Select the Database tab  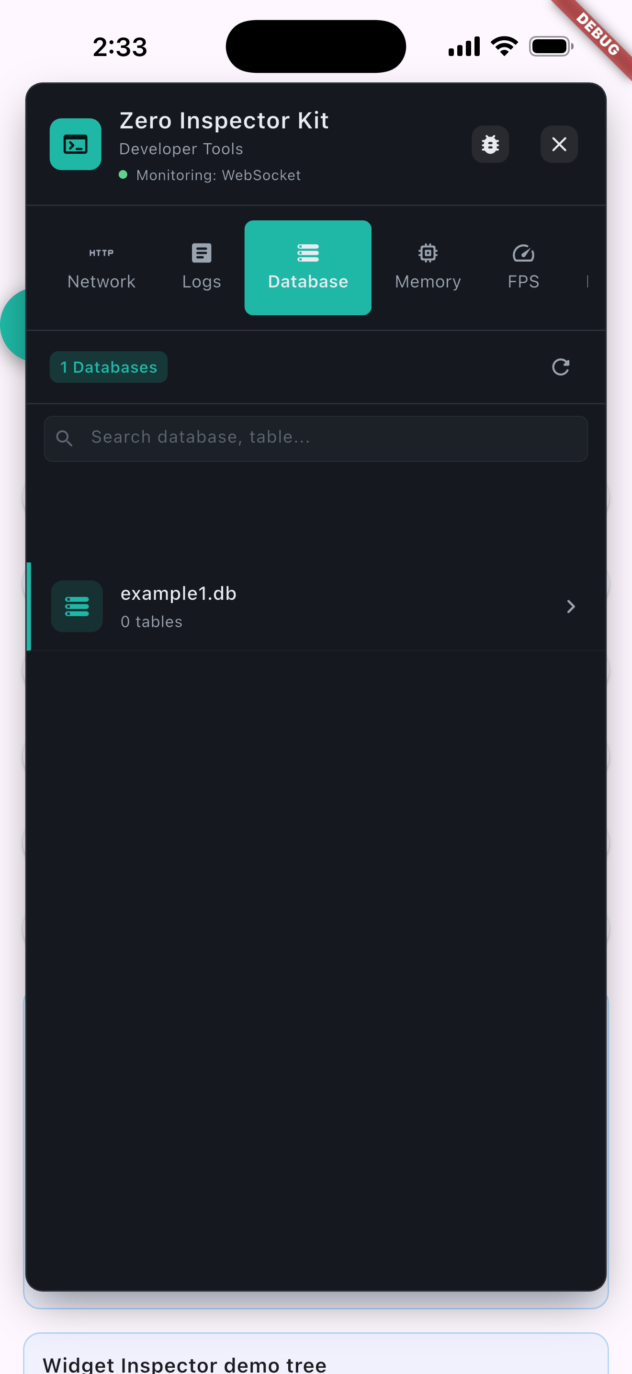[308, 268]
